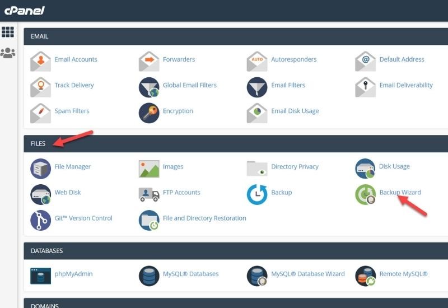
Task: Open the Backup Wizard text link
Action: click(x=400, y=192)
